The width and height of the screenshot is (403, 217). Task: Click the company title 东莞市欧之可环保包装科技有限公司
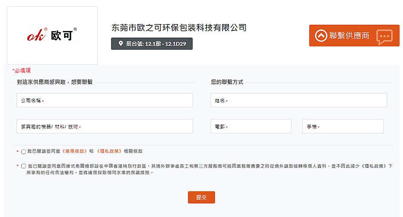[x=179, y=28]
